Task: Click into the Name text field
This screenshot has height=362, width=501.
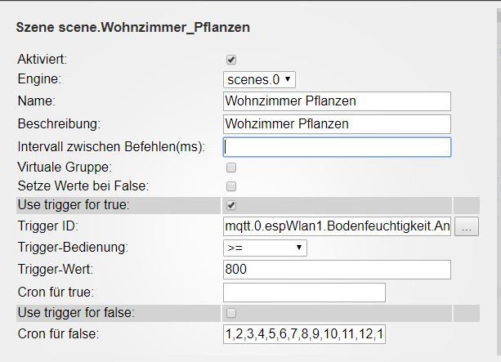Action: (337, 101)
